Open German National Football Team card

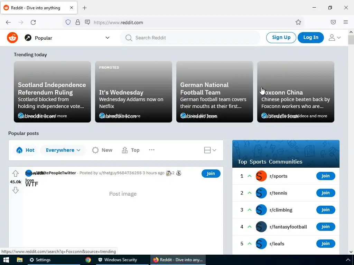[x=214, y=92]
